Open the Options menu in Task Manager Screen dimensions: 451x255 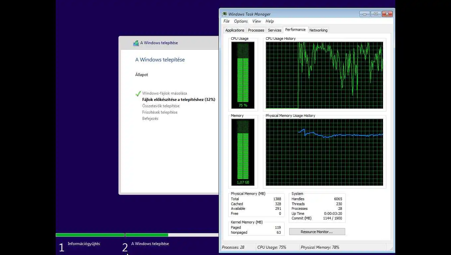pos(241,21)
